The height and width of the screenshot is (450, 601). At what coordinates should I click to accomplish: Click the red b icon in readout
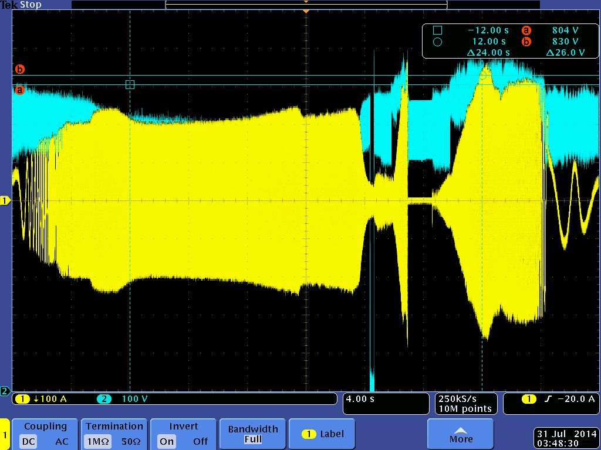(x=526, y=42)
